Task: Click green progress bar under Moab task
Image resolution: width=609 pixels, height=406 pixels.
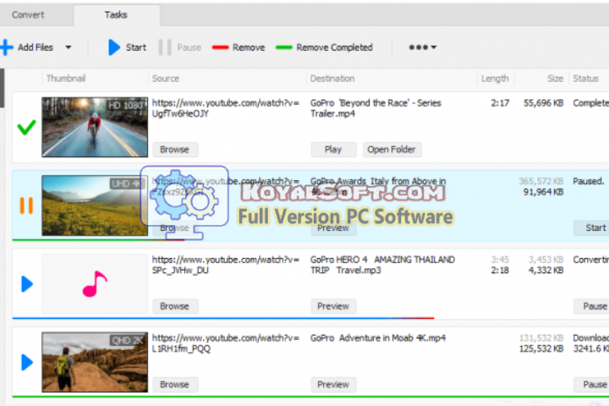Action: [310, 397]
